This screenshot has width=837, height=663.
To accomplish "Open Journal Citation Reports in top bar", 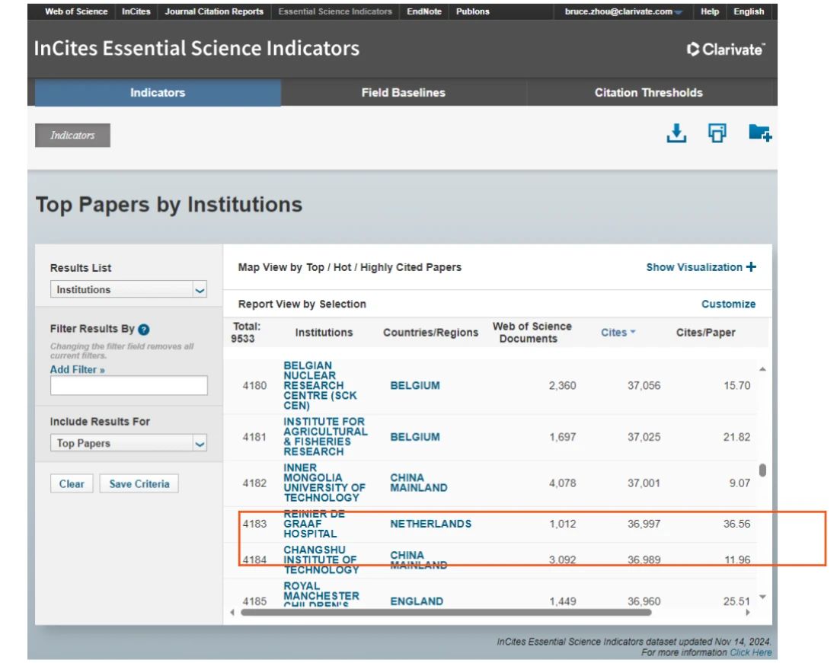I will [x=214, y=12].
